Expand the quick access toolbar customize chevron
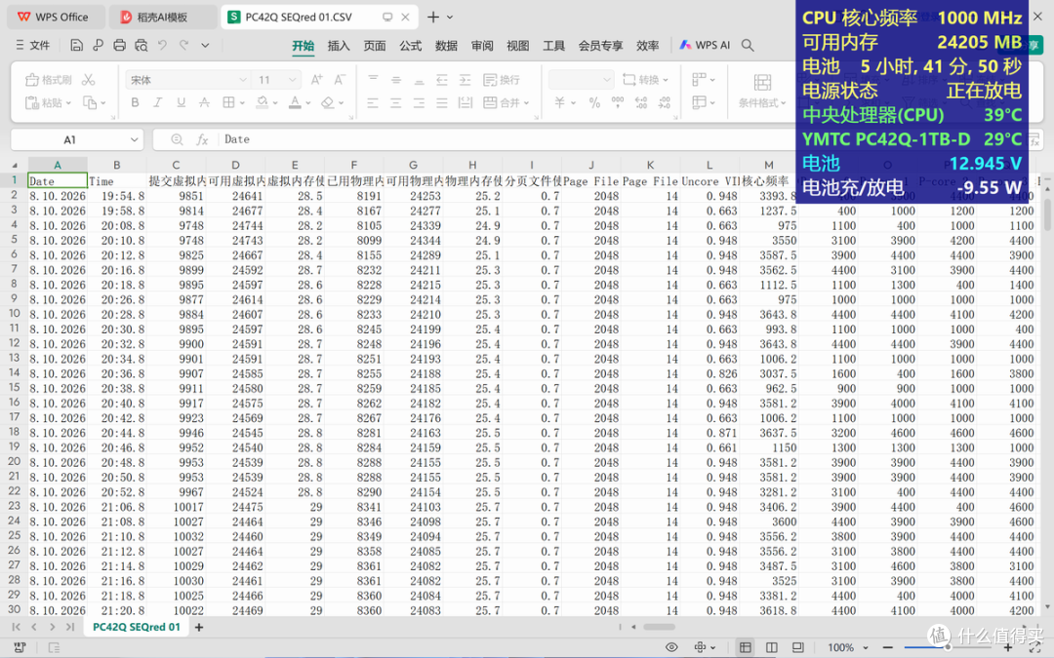The height and width of the screenshot is (658, 1054). [x=205, y=45]
